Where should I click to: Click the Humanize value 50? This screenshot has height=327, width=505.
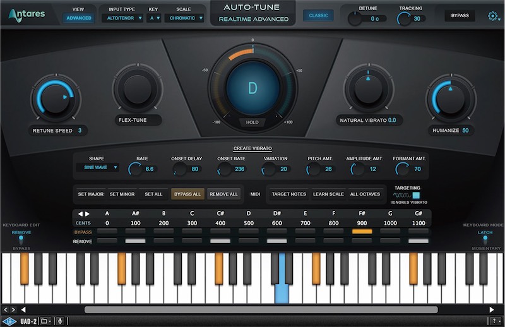(x=465, y=131)
